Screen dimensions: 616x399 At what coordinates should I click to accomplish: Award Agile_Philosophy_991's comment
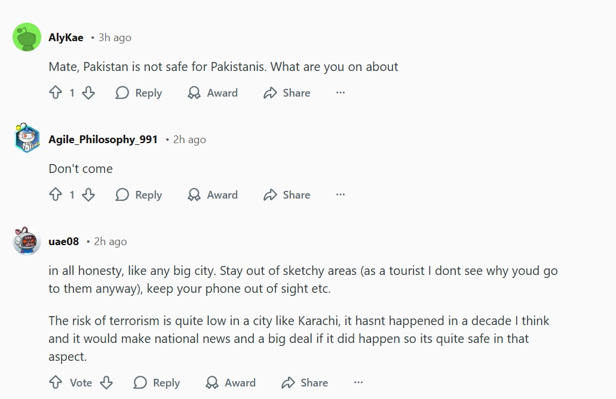tap(213, 195)
